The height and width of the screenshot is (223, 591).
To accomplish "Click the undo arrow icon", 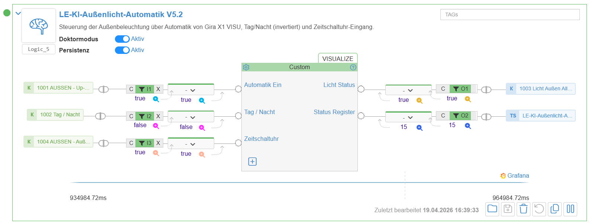I will tap(539, 209).
